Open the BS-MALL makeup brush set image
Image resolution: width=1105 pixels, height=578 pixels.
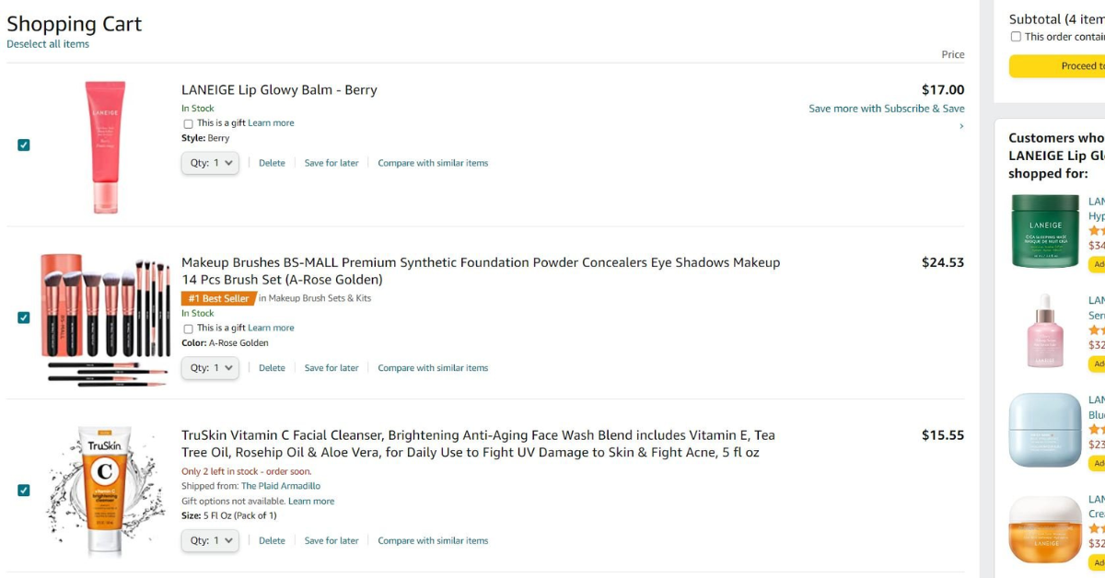coord(105,318)
